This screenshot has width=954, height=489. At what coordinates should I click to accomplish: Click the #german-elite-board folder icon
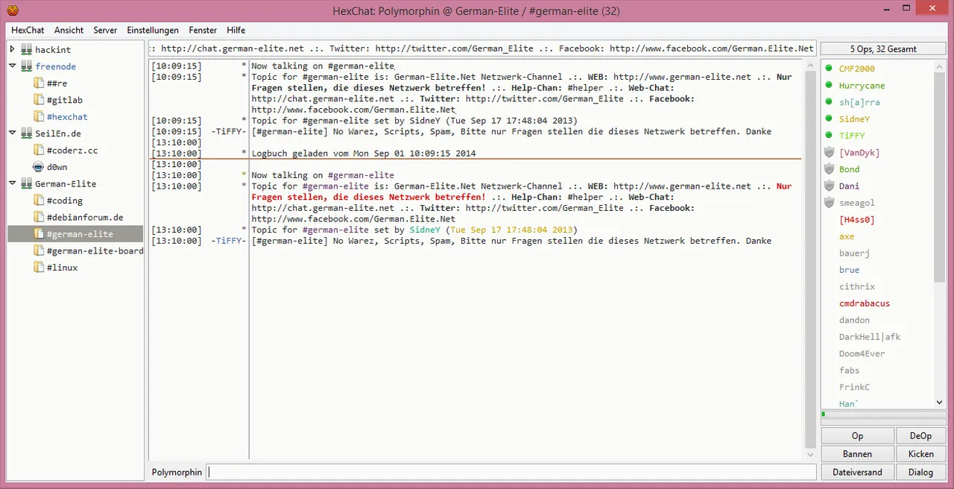39,251
